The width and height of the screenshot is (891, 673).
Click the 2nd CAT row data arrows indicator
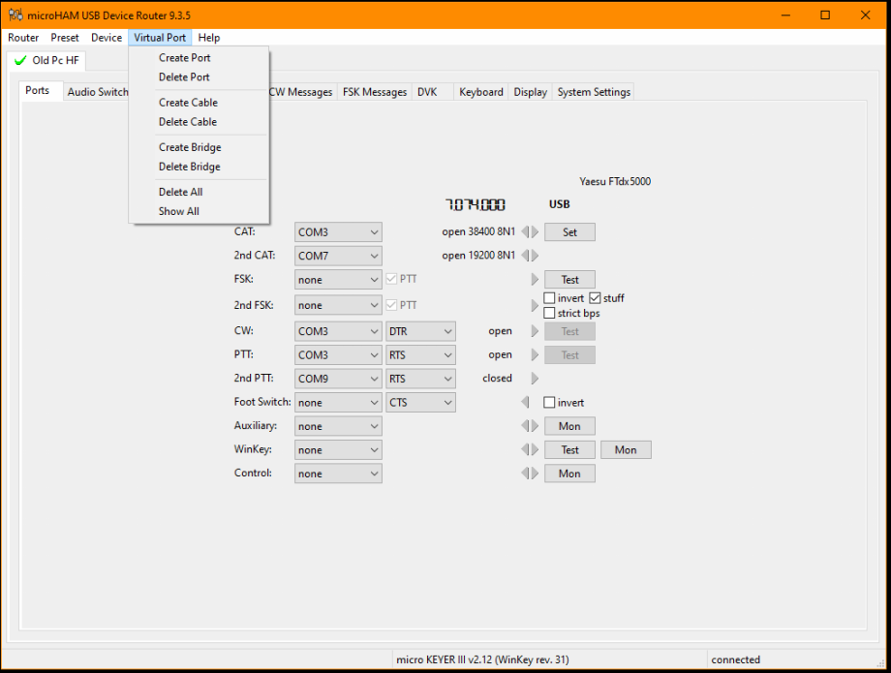pyautogui.click(x=530, y=256)
